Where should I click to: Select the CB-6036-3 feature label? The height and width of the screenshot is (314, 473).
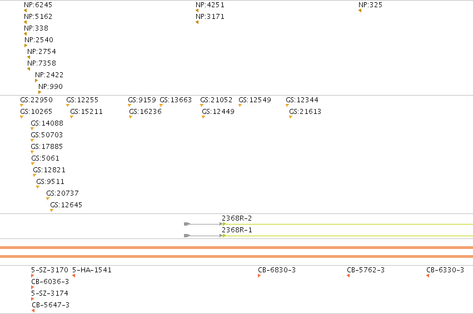tap(50, 282)
